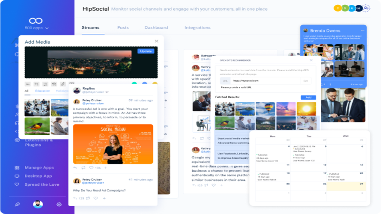381x214 pixels.
Task: Click the blue color dot in Add Media
Action: 145,83
